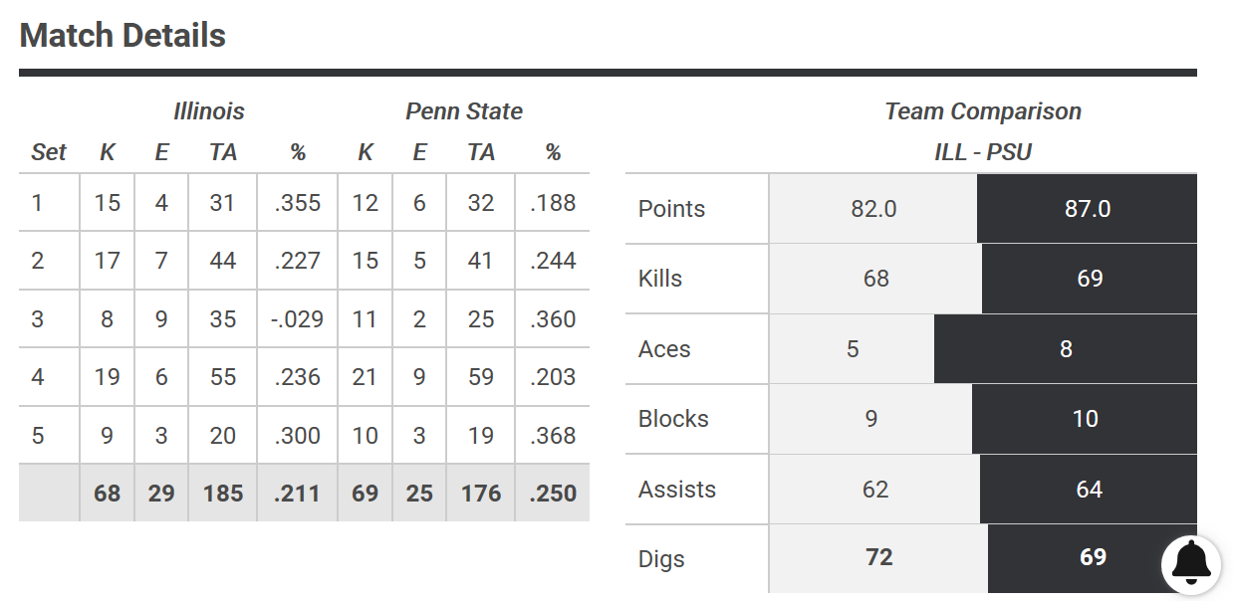Click the ILL - PSU subheading

982,152
